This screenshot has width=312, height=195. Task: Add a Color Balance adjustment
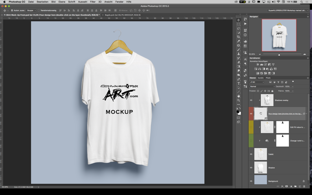260,69
